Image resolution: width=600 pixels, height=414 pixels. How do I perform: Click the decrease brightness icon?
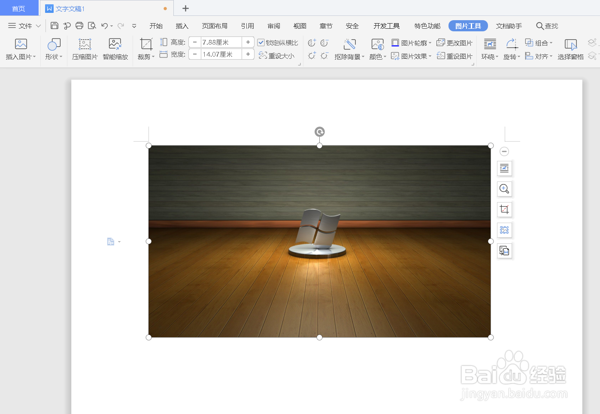(x=324, y=55)
